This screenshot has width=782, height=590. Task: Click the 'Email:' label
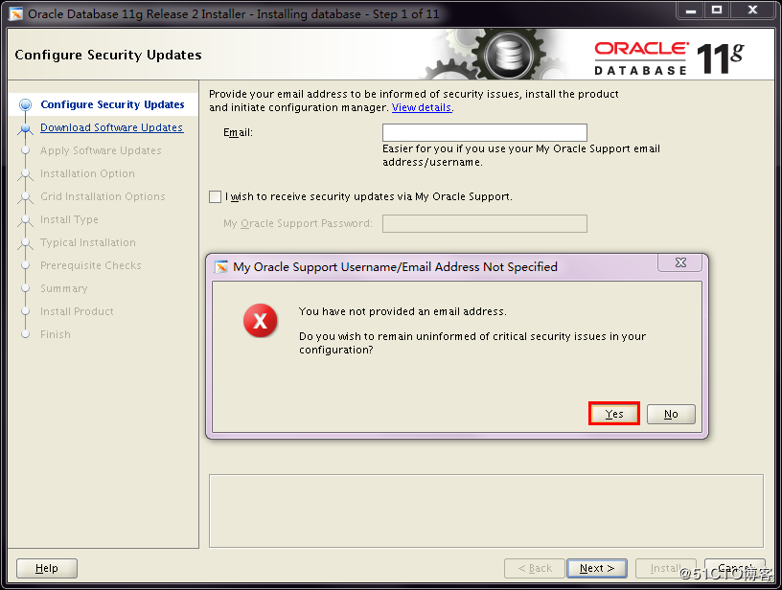pyautogui.click(x=238, y=132)
